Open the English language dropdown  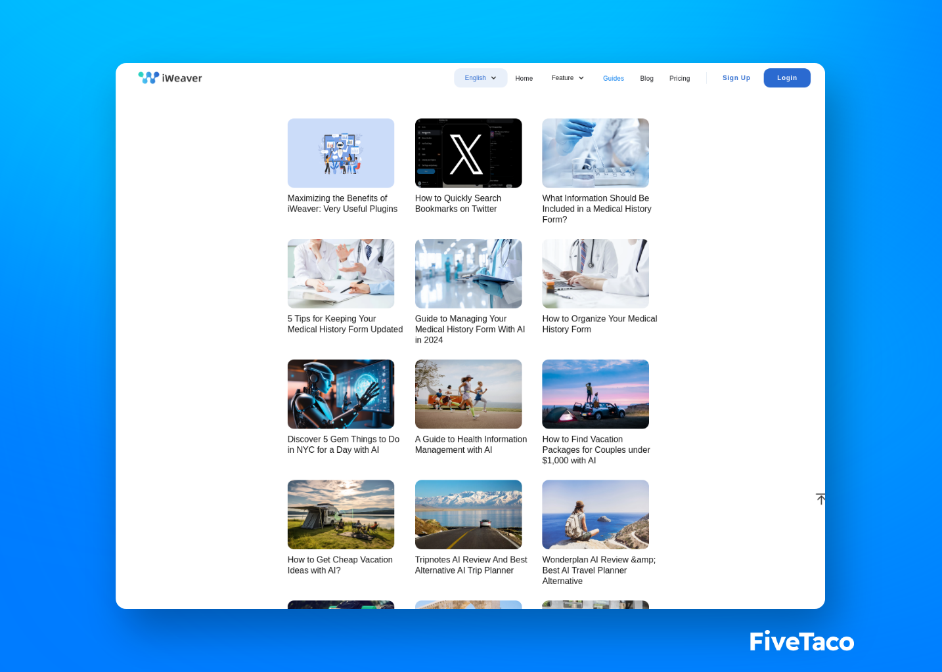[480, 77]
